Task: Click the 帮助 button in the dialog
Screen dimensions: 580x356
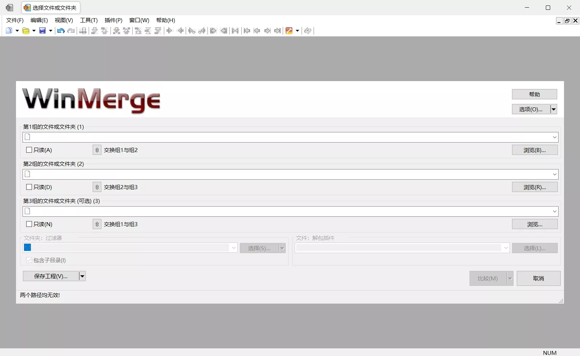Action: [535, 94]
